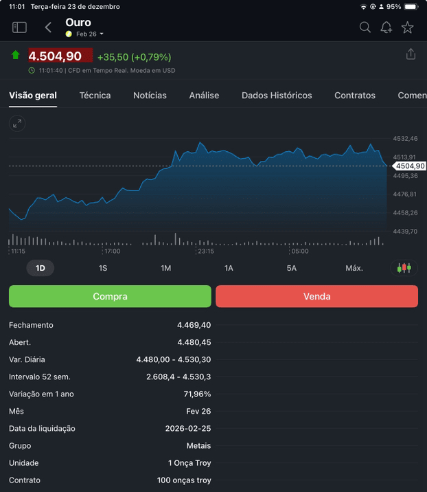
Task: Switch to the Técnica tab
Action: pyautogui.click(x=95, y=96)
